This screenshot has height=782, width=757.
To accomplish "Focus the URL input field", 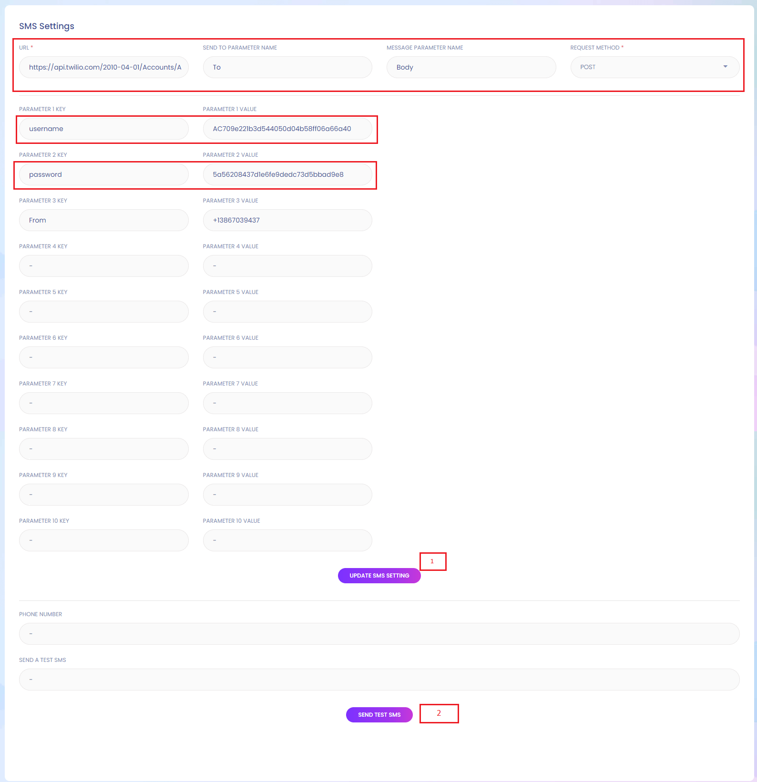I will tap(103, 67).
